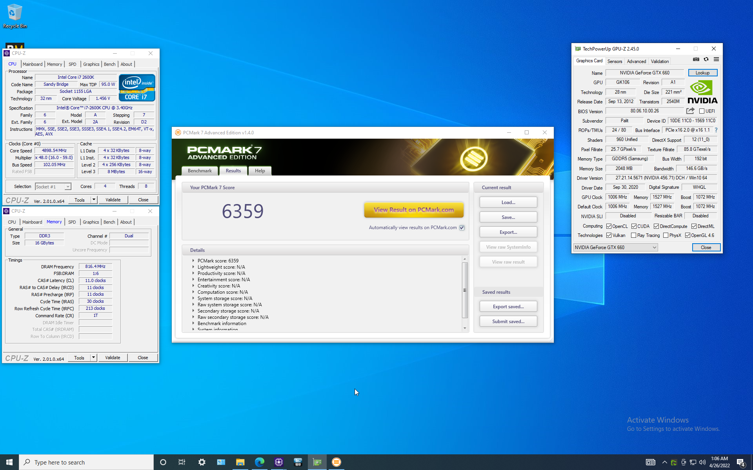Click Validate in the top CPU-Z window
The width and height of the screenshot is (753, 470).
(x=113, y=200)
